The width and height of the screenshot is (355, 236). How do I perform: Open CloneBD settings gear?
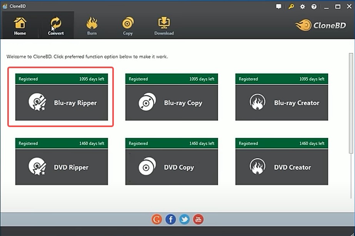302,6
